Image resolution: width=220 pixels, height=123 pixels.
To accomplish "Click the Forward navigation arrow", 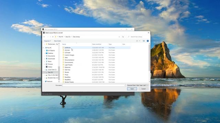I will [48, 37].
